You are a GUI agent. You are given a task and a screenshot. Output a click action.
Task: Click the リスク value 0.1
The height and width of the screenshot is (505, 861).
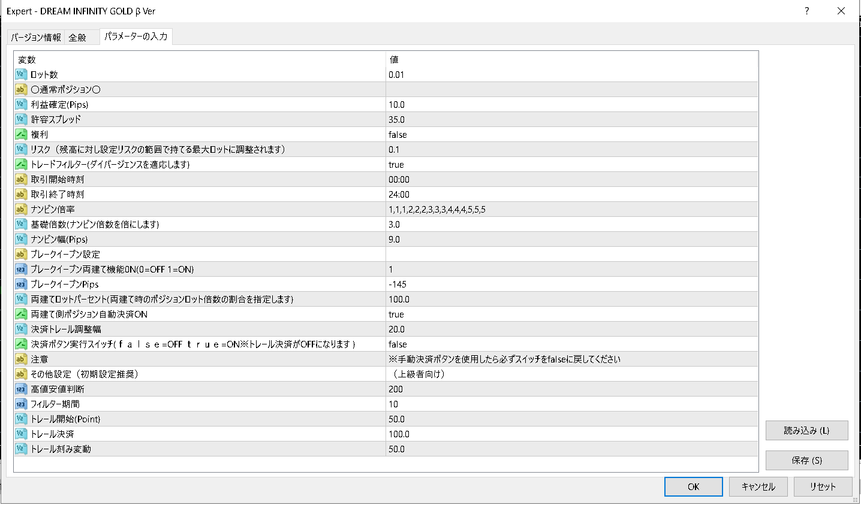click(394, 149)
